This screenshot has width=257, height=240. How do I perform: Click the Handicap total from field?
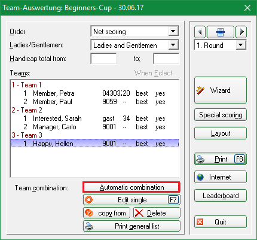point(103,59)
